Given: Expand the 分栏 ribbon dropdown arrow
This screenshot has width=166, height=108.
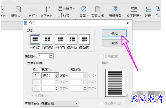Looking at the screenshot, I should click(36, 15).
